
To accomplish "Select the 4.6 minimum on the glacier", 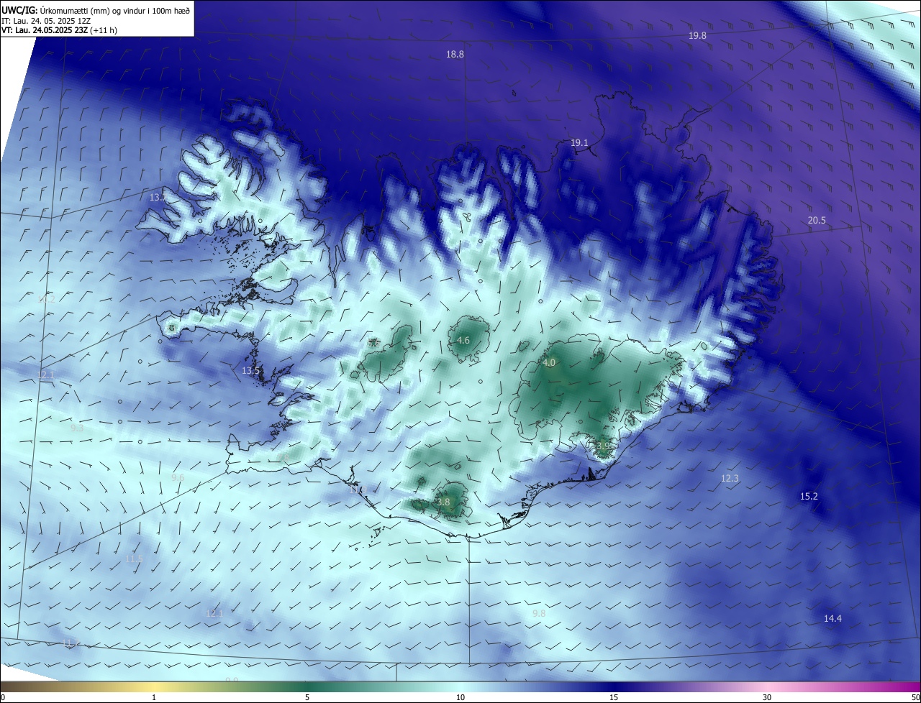I will coord(463,341).
